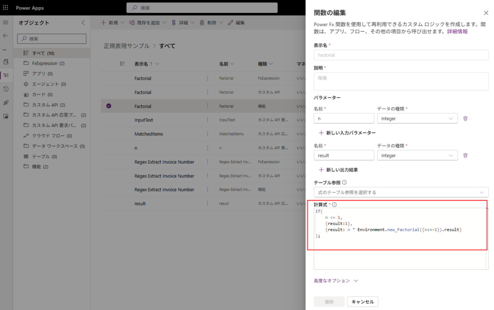Open the テーブル参照 selection dropdown

click(400, 192)
